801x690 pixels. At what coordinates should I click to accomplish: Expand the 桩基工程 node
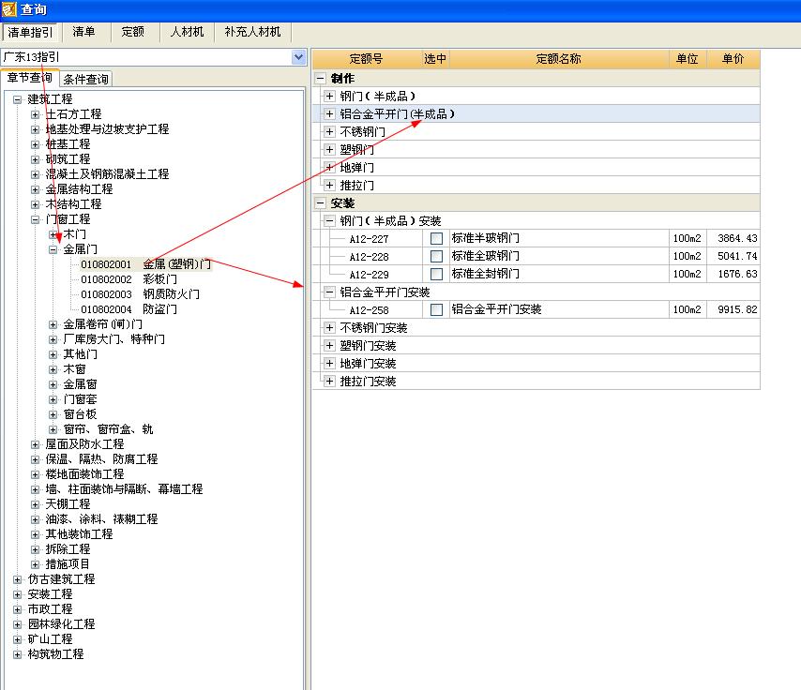[x=36, y=144]
